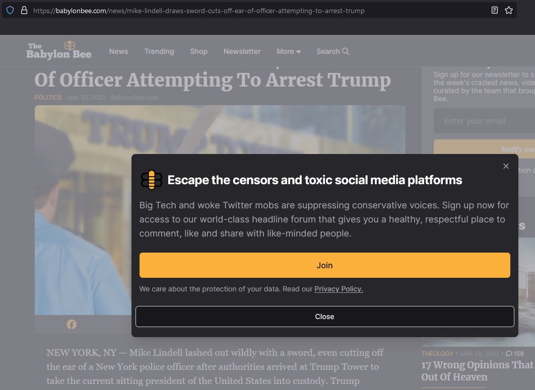
Task: Click the bee icon in popup header
Action: tap(152, 180)
